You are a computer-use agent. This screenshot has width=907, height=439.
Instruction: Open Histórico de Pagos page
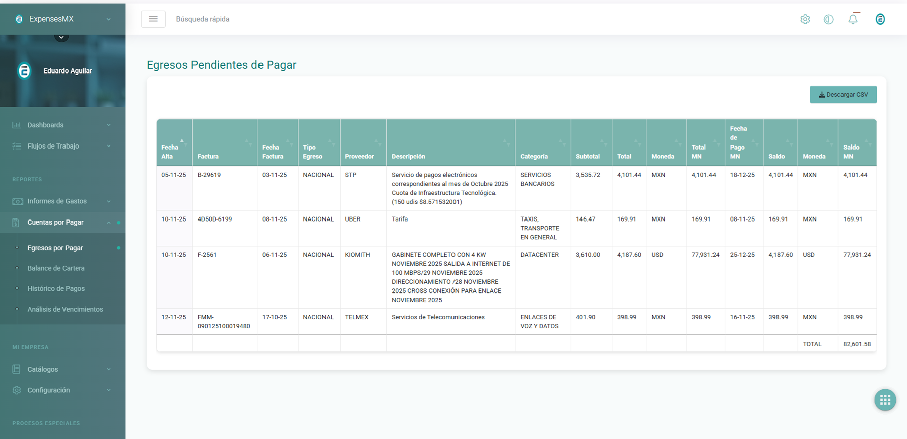(56, 289)
